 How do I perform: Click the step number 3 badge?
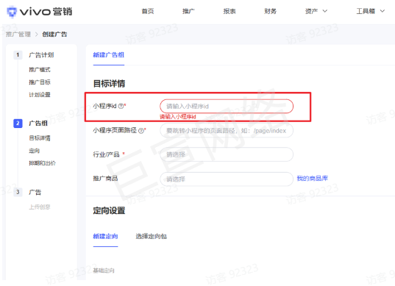(x=18, y=192)
